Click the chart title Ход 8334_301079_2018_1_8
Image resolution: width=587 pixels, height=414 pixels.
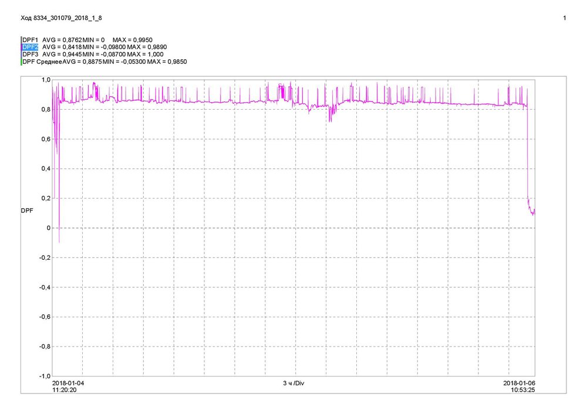[x=61, y=18]
